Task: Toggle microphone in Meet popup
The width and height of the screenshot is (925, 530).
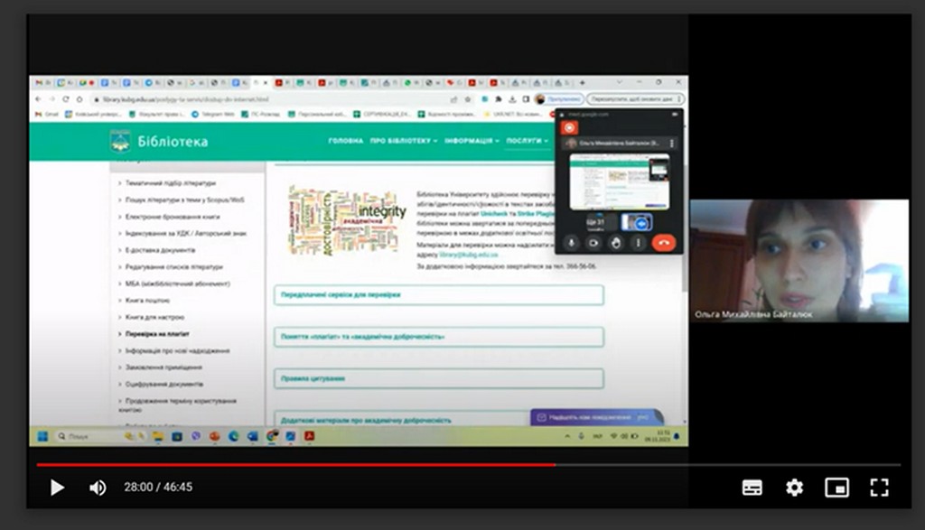Action: click(x=571, y=242)
